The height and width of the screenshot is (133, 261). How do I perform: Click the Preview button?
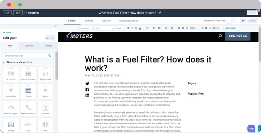[253, 21]
